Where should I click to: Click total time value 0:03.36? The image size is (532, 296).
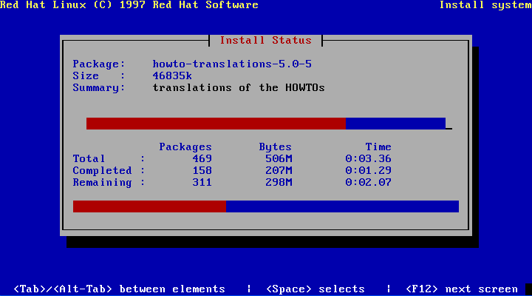(368, 158)
